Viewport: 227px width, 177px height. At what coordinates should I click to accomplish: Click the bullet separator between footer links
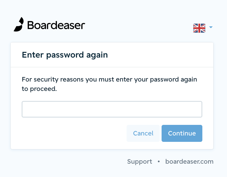[x=159, y=162]
